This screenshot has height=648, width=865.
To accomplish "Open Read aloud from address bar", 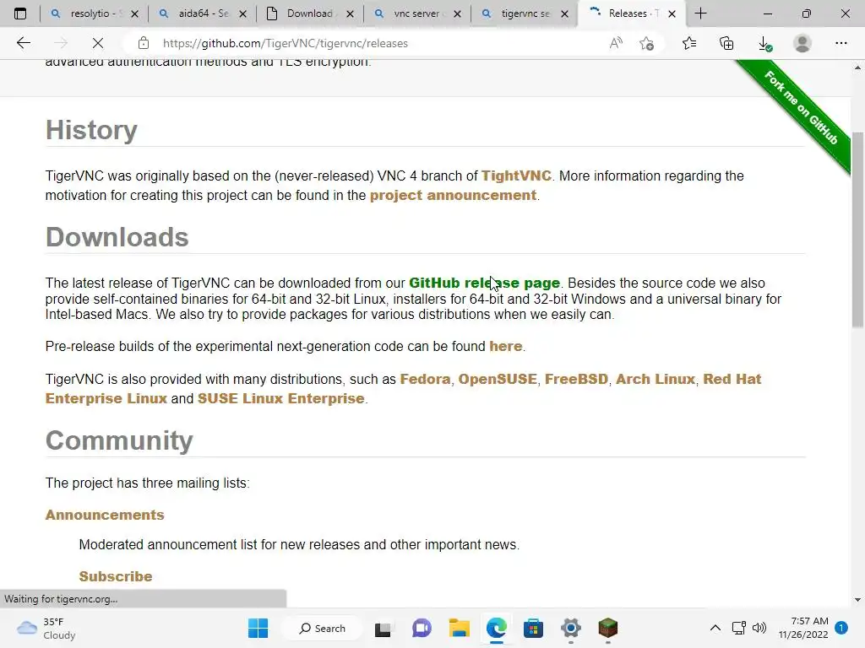I will tap(616, 43).
